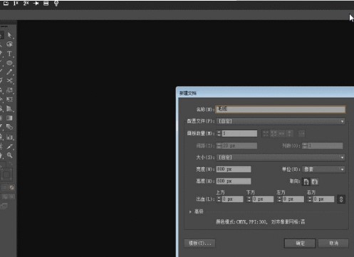Click the 取消 cancel button
The image size is (354, 257).
333,243
